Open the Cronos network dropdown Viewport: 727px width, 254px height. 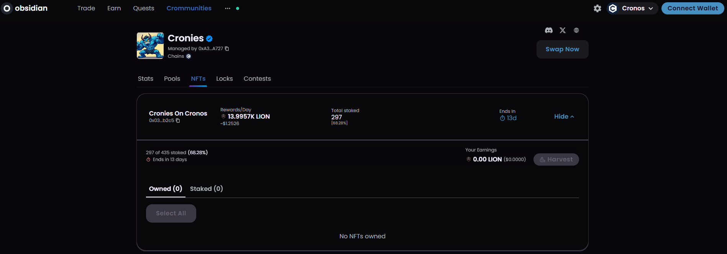(633, 8)
